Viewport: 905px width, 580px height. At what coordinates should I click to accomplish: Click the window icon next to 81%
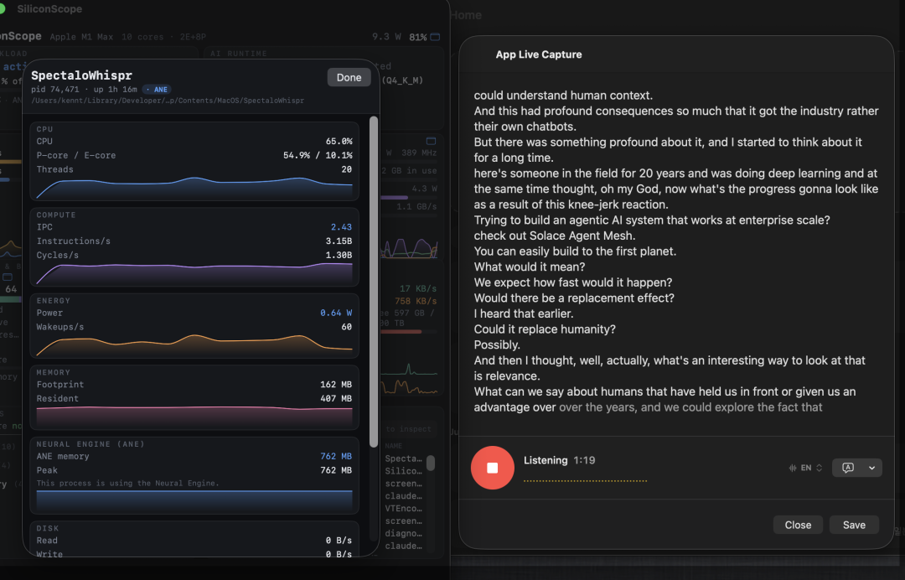tap(435, 37)
